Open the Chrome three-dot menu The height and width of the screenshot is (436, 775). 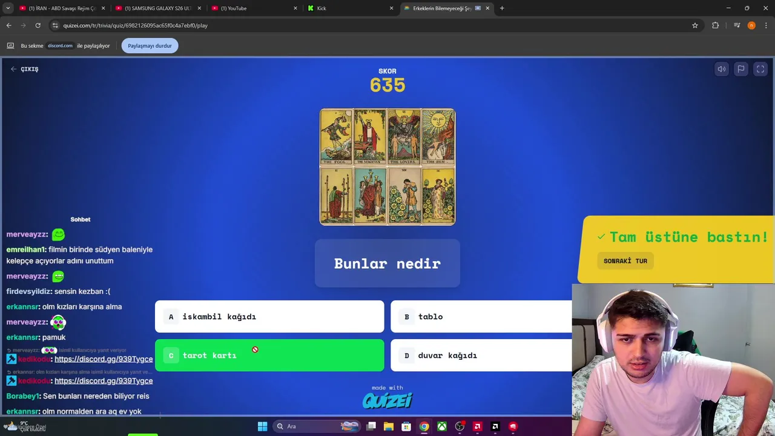click(x=767, y=25)
